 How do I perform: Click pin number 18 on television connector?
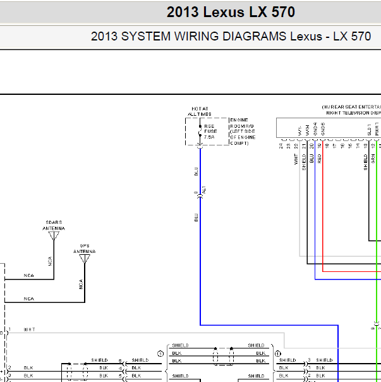pos(327,146)
